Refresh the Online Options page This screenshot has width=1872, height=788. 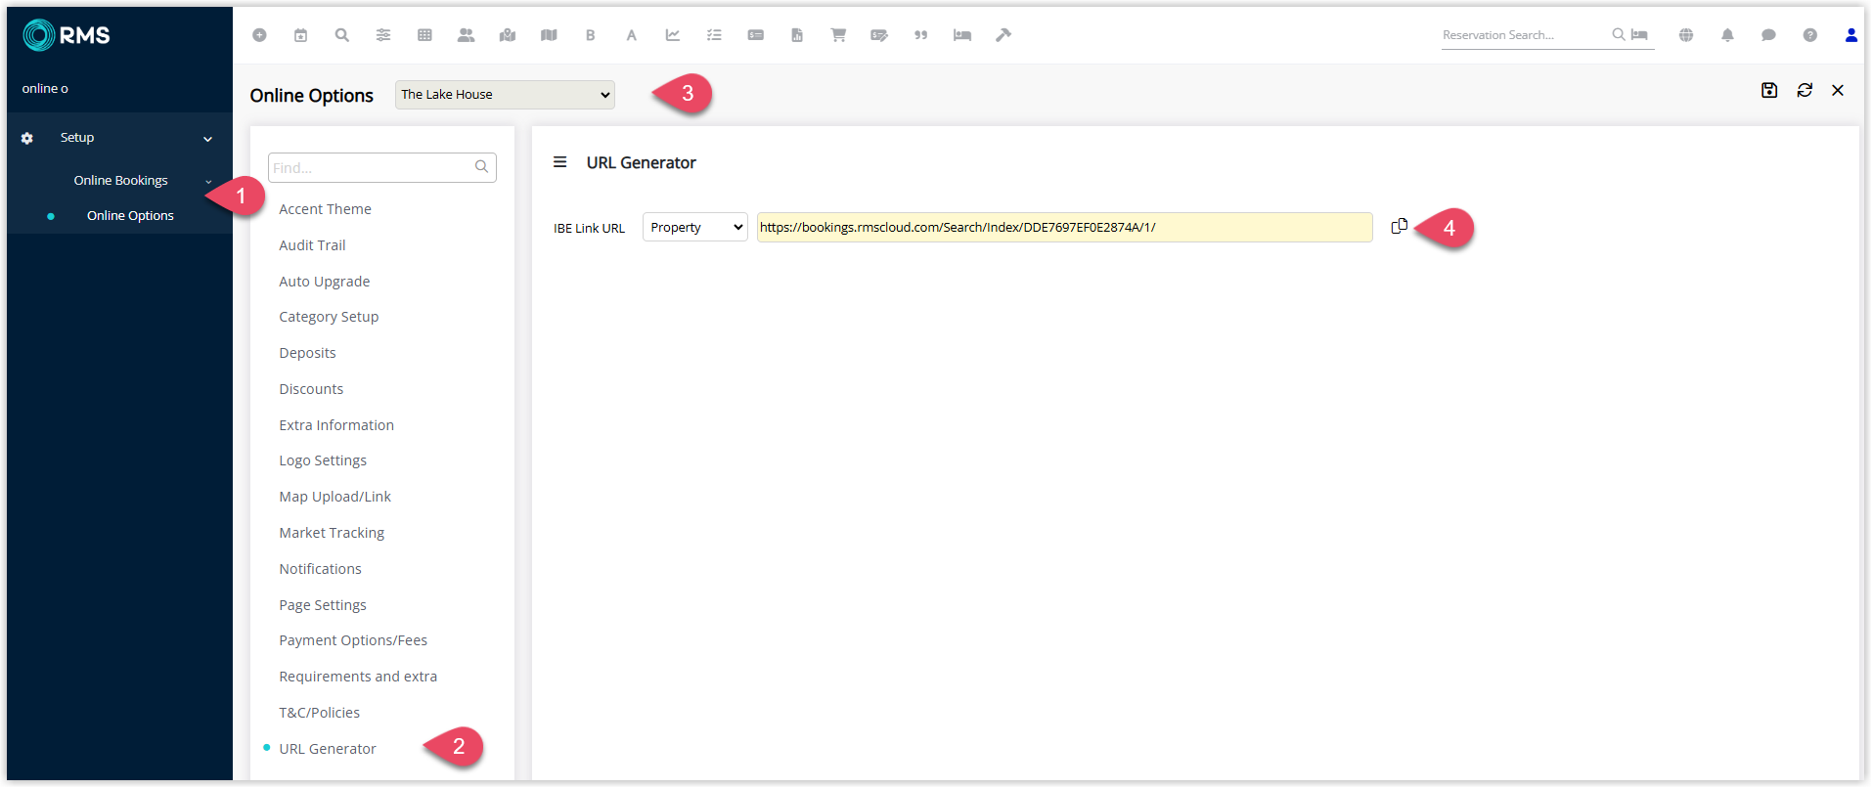(x=1804, y=90)
